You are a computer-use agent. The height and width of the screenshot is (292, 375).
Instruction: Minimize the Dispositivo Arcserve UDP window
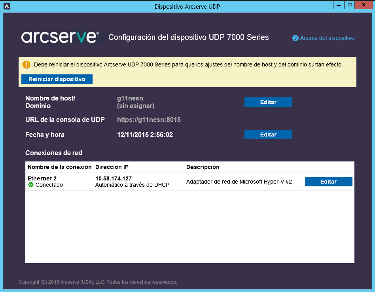[x=339, y=5]
